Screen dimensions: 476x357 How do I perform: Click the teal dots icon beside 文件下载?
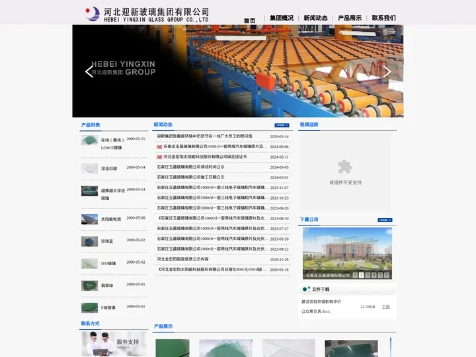pyautogui.click(x=306, y=289)
